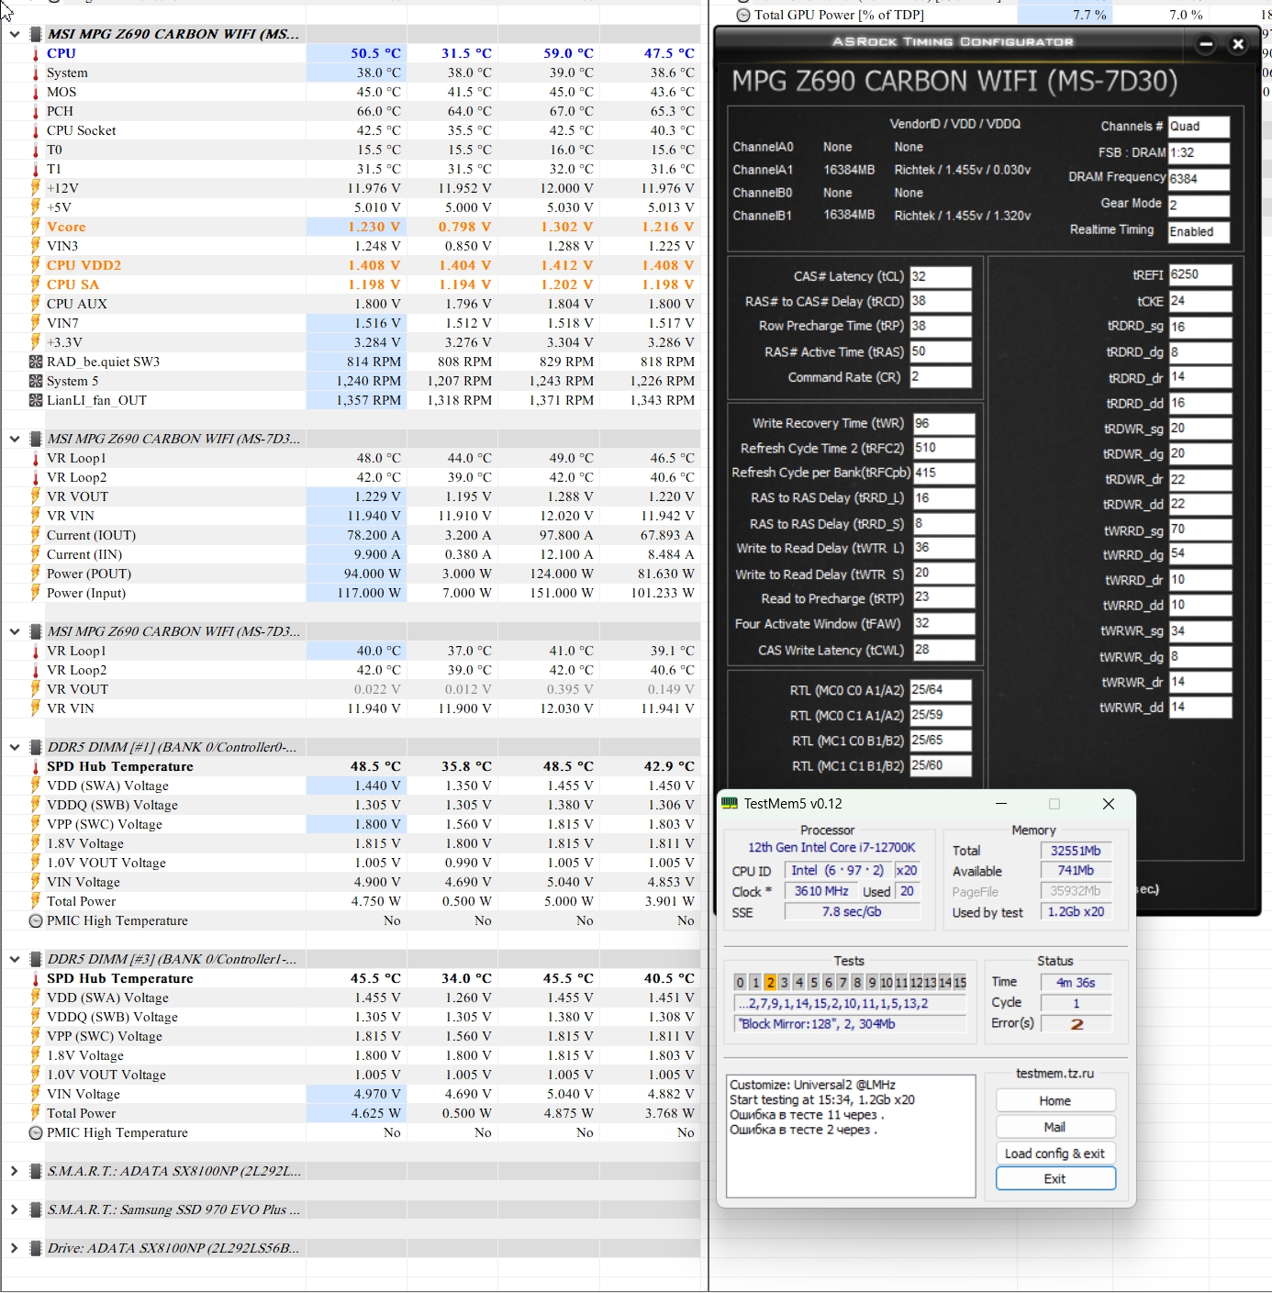
Task: Click the ChannelA1 "16384MB" size text
Action: [849, 170]
